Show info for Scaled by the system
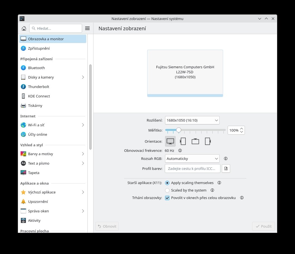The height and width of the screenshot is (254, 295). click(212, 190)
